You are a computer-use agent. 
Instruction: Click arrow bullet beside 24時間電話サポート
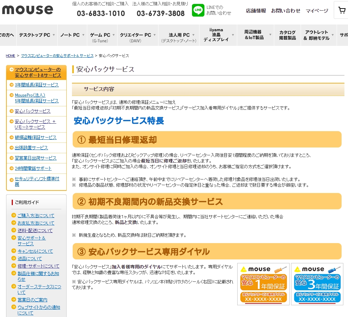11,168
